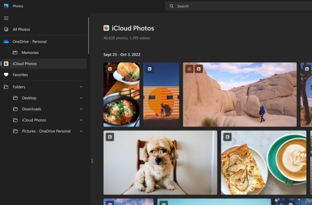Click the Memories icon in sidebar

pos(15,53)
